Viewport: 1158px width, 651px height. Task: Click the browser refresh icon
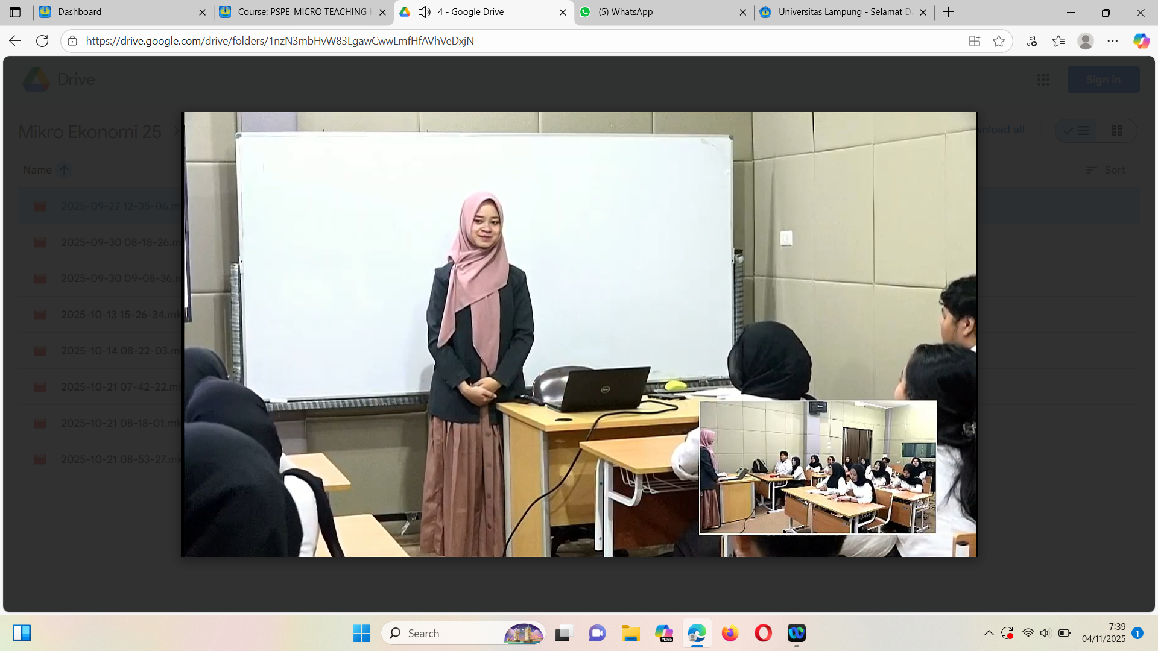[x=42, y=41]
